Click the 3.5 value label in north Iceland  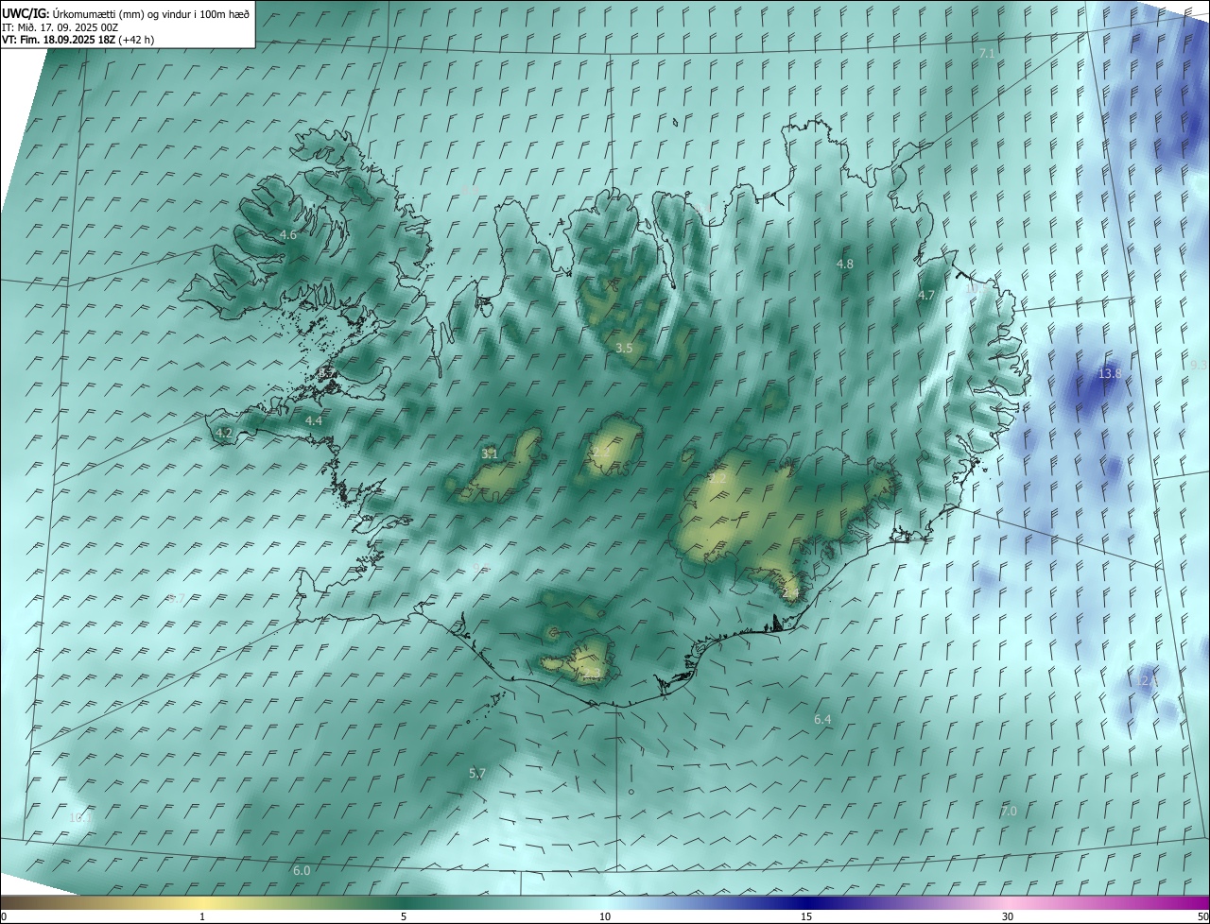coord(624,349)
